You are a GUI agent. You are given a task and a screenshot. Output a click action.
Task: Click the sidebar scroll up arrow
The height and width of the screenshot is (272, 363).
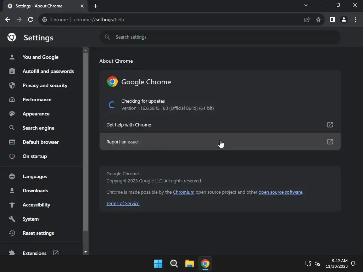pos(85,50)
